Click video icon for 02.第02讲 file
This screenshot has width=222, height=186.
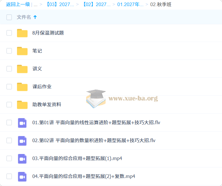(22, 141)
